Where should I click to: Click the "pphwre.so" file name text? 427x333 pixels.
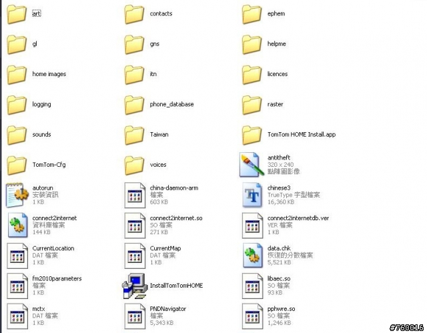281,309
